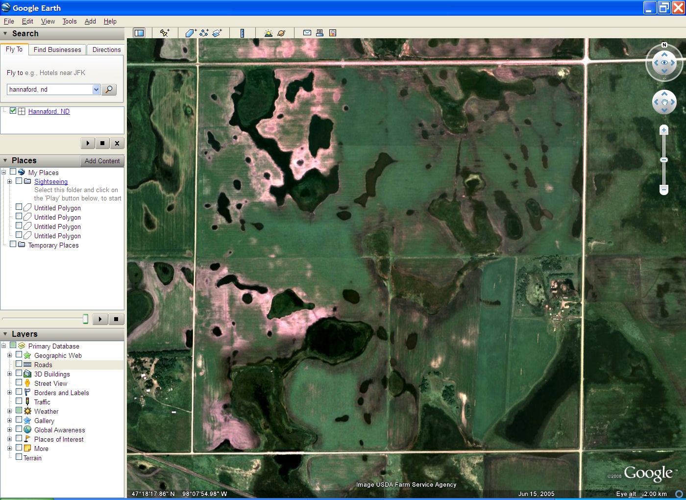The height and width of the screenshot is (500, 686).
Task: Open the Hannaford, ND result link
Action: 49,111
